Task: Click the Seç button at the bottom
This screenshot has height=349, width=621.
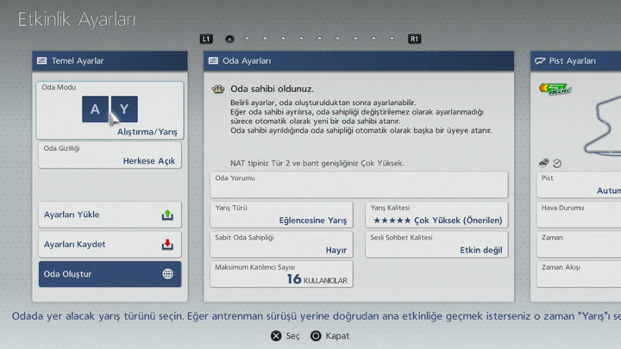Action: click(285, 336)
